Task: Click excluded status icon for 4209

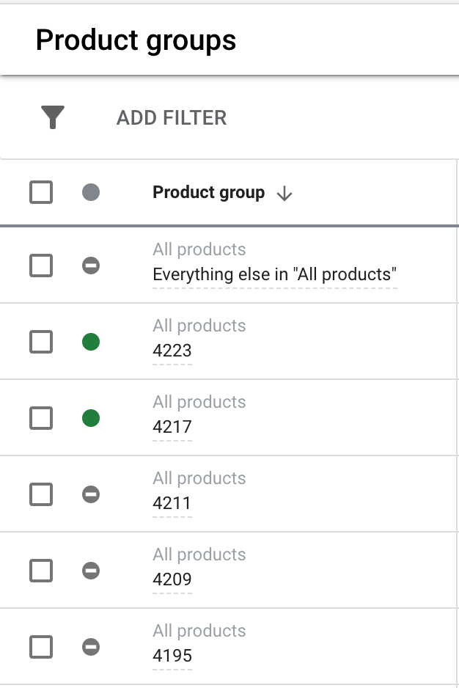Action: click(x=91, y=571)
